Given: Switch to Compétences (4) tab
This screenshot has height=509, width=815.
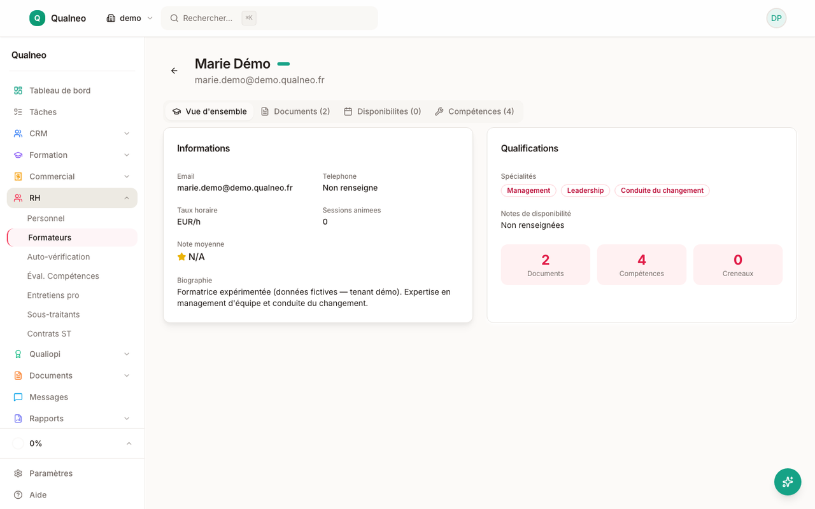Looking at the screenshot, I should click(x=474, y=111).
